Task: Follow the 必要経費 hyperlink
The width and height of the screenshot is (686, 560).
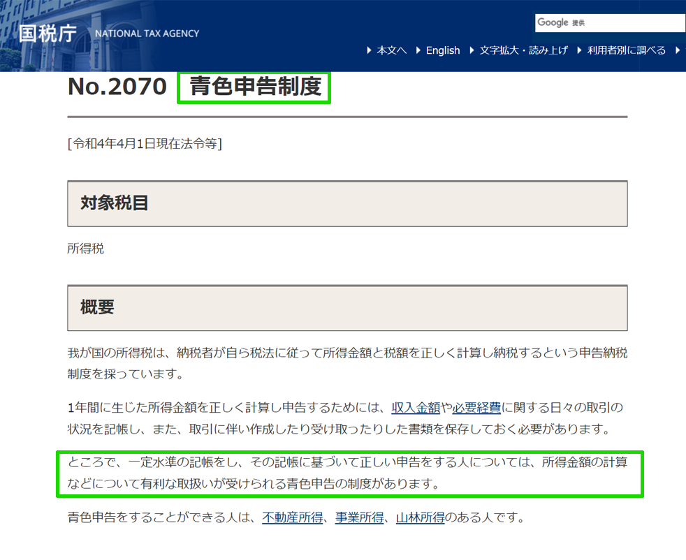Action: pos(476,408)
